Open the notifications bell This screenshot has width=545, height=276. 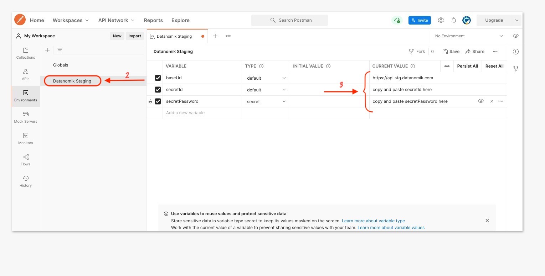click(x=454, y=20)
